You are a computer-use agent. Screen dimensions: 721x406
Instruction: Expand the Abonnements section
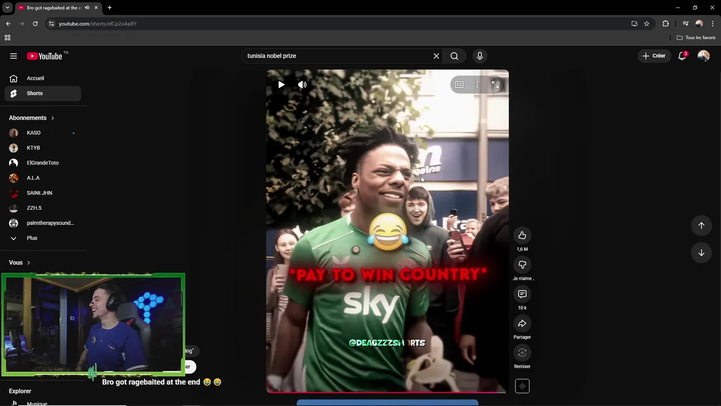32,118
